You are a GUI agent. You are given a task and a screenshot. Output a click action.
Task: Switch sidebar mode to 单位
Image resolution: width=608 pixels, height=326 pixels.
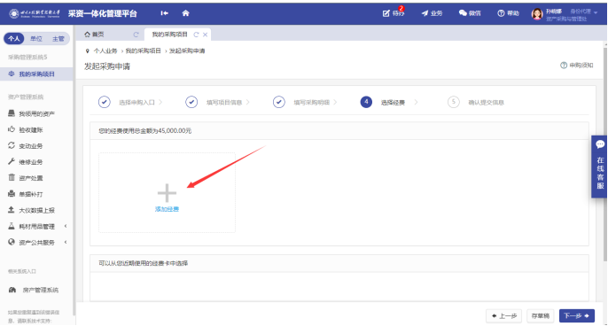[x=36, y=39]
